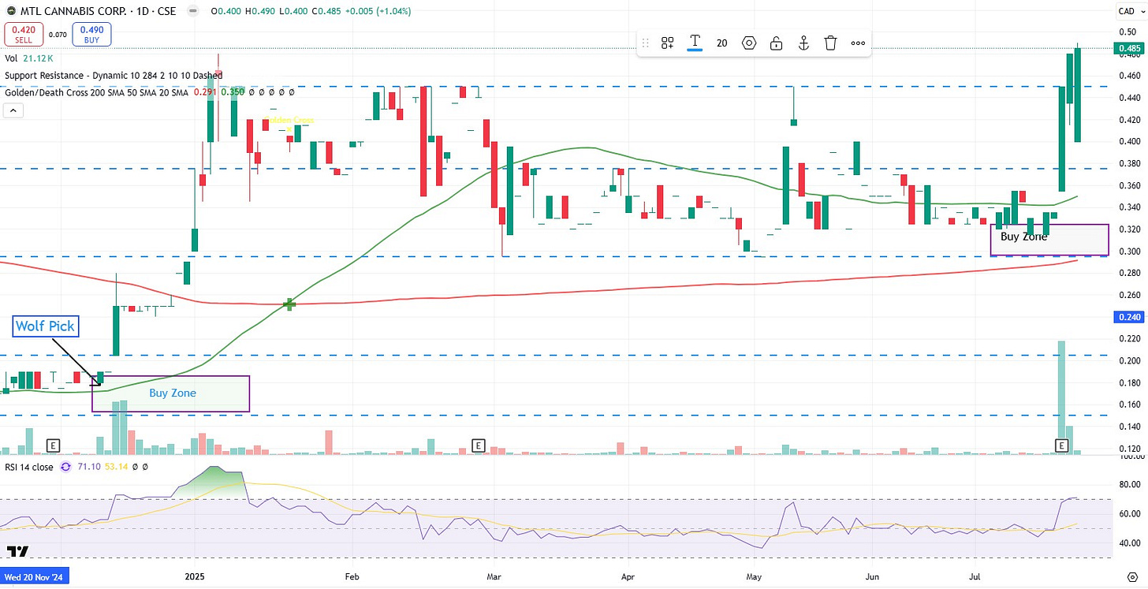Toggle the lock icon for the drawing

pyautogui.click(x=777, y=43)
